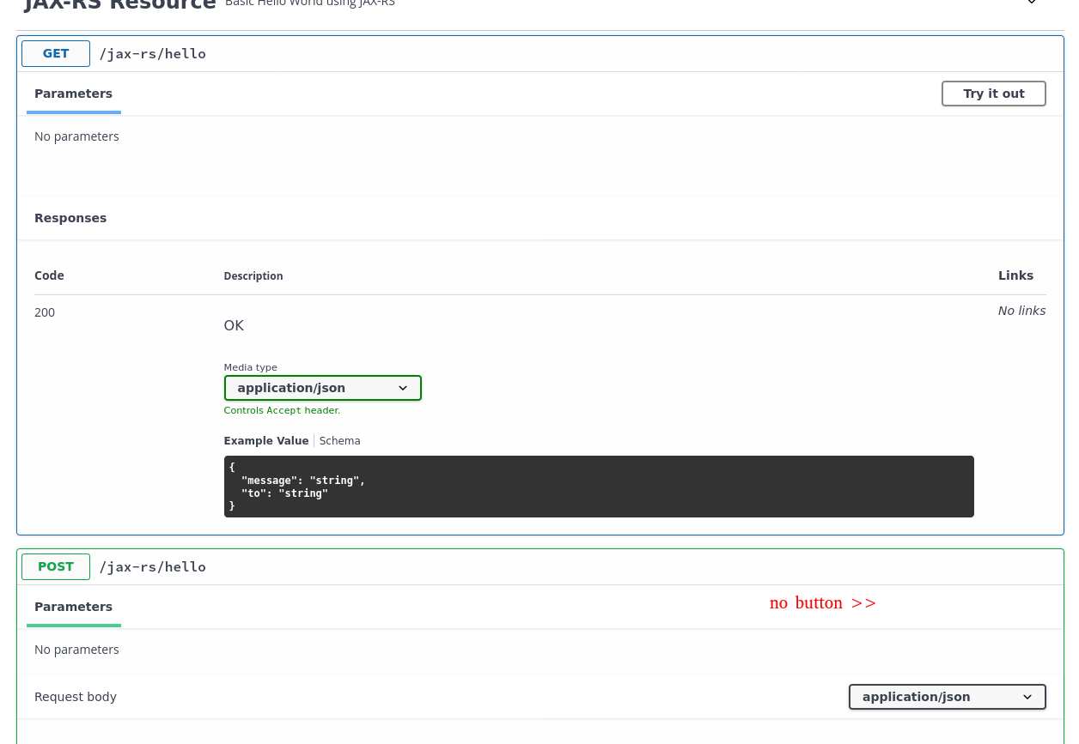The width and height of the screenshot is (1079, 744).
Task: Select GET Parameters tab
Action: [x=74, y=94]
